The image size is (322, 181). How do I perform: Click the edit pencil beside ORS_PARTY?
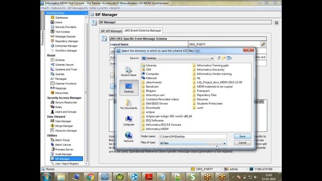[x=263, y=44]
